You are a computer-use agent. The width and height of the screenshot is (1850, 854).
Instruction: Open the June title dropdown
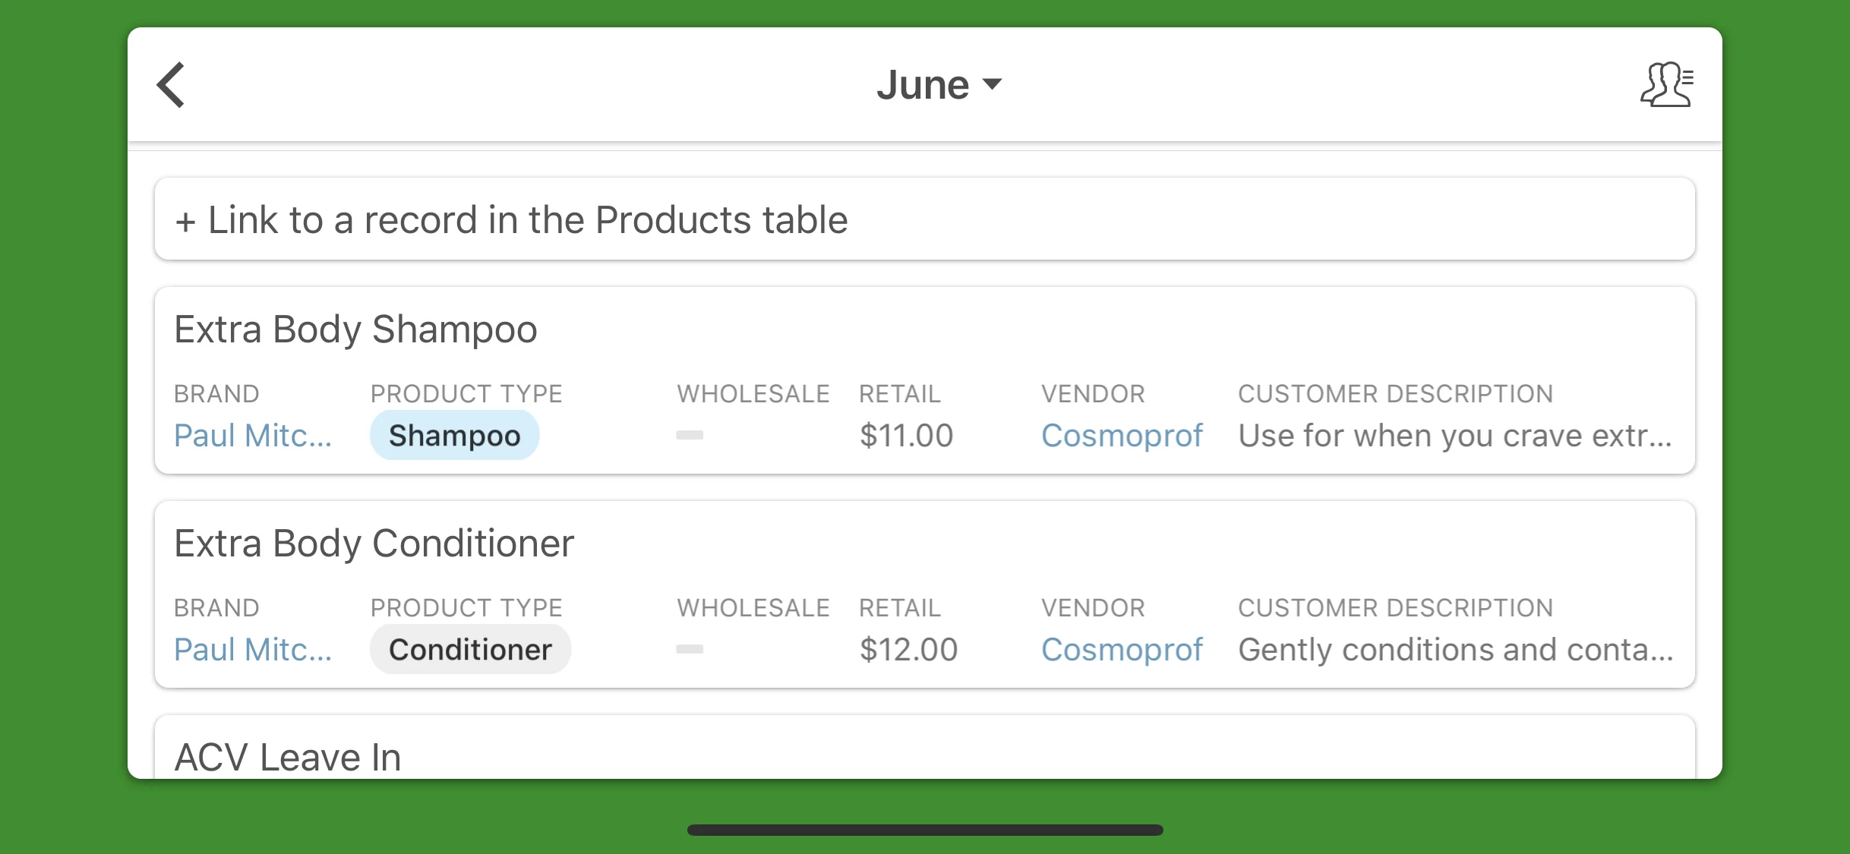tap(939, 84)
